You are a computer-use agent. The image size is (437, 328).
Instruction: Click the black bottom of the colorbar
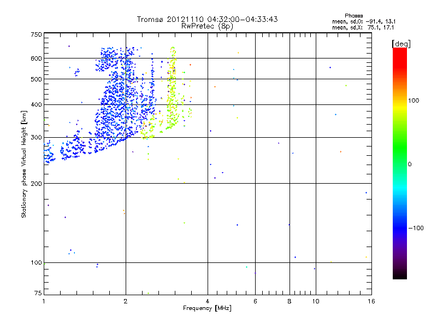[400, 275]
